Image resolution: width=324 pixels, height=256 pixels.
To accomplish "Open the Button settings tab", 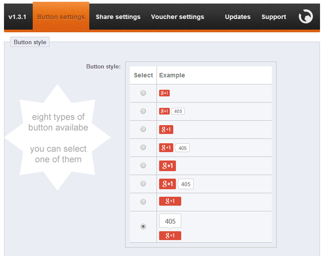I will (x=61, y=17).
